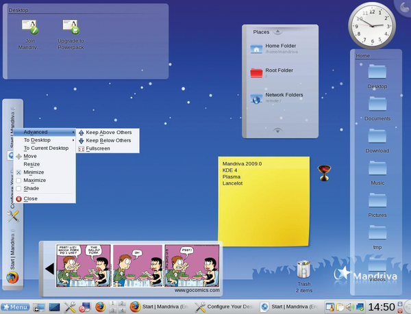Open the Configure Your Computer wrench icon in the panel
The image size is (411, 314).
tap(70, 307)
